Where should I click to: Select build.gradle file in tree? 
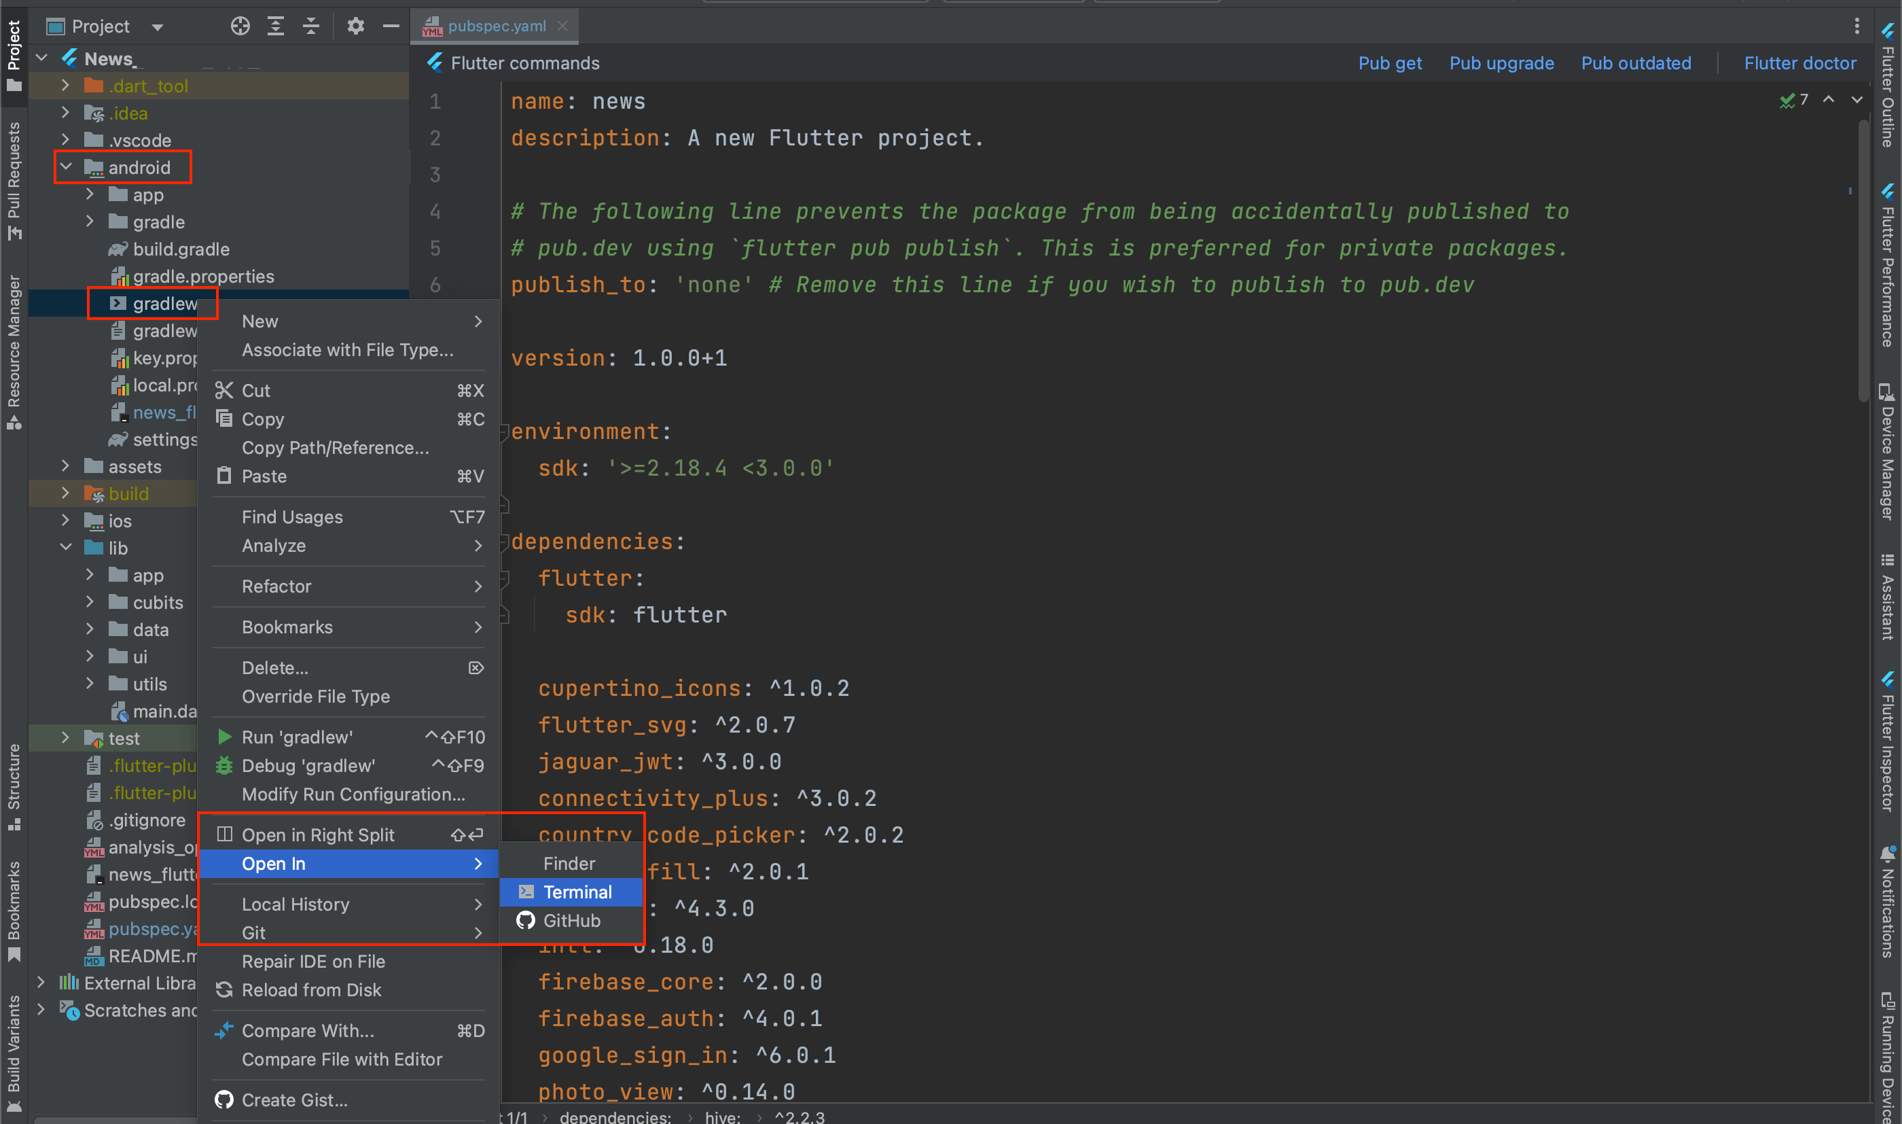click(181, 249)
